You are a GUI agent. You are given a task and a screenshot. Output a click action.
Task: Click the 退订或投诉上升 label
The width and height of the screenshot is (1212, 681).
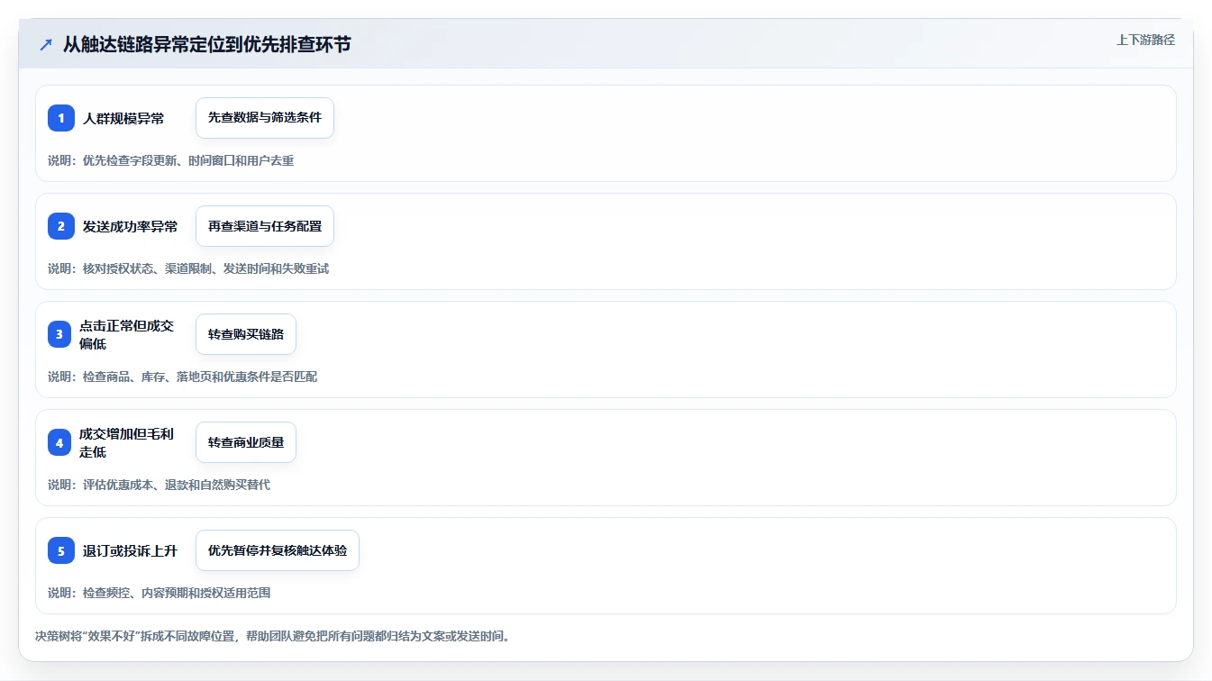click(x=131, y=550)
